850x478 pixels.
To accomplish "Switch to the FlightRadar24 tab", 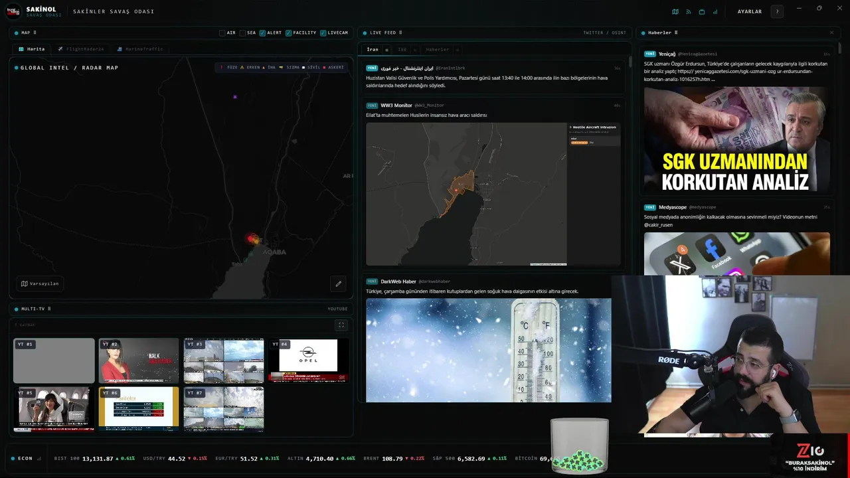I will (x=81, y=49).
